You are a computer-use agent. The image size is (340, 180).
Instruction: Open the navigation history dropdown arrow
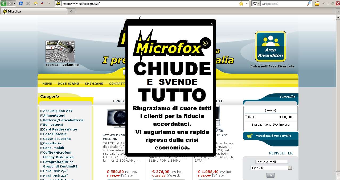[14, 3]
